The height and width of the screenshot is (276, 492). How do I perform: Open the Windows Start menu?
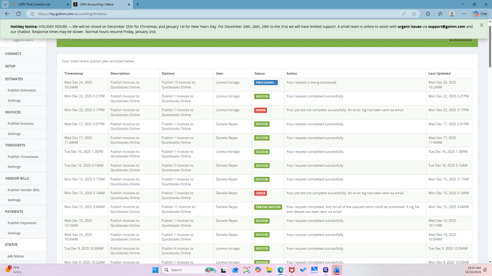coord(155,270)
